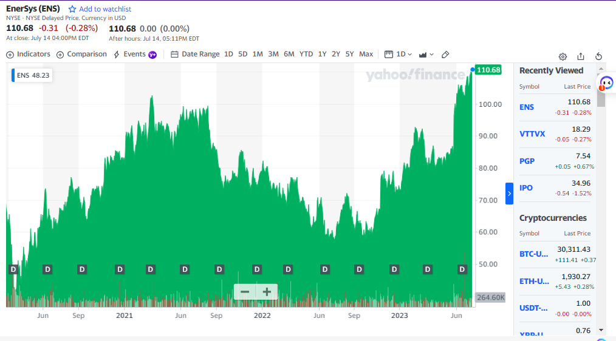616x341 pixels.
Task: Click the dividend marker near Sep 2021
Action: pos(219,269)
